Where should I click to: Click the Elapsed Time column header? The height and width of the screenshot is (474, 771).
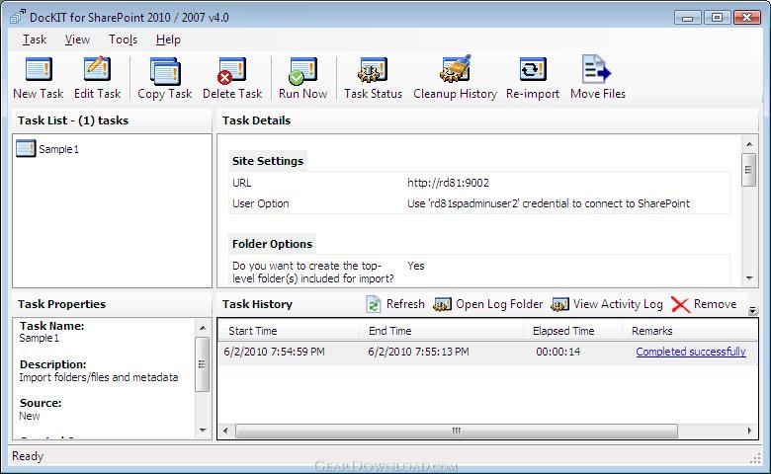point(573,331)
